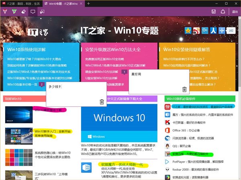Share the web note

click(x=223, y=12)
